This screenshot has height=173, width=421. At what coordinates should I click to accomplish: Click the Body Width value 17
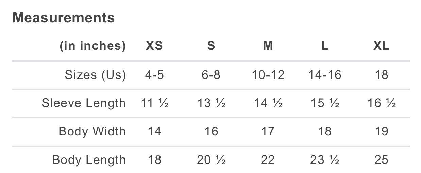268,131
